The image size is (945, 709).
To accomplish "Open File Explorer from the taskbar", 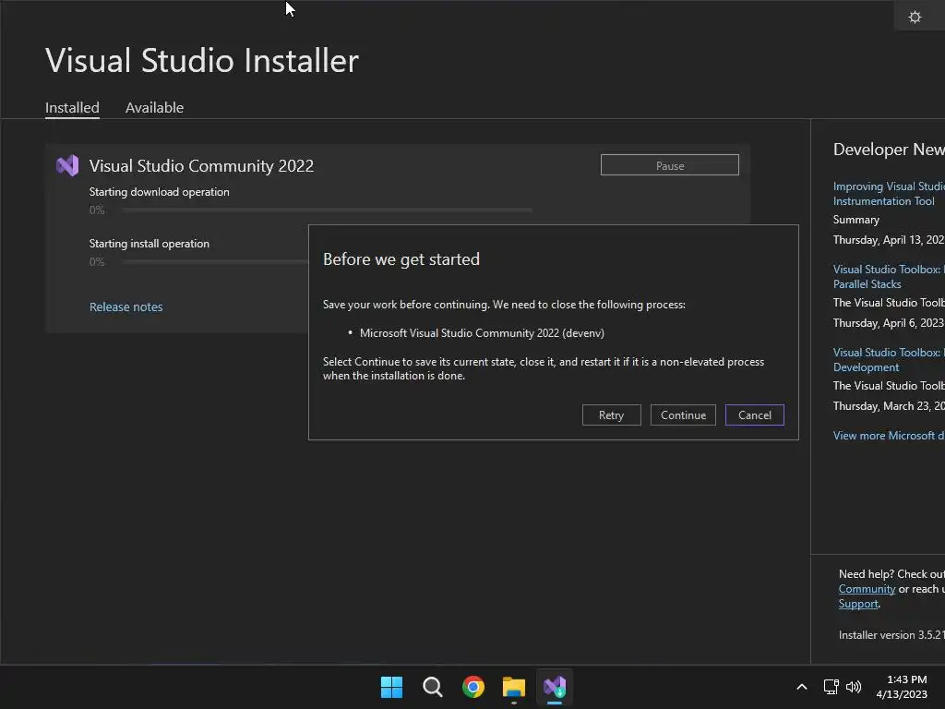I will point(513,687).
